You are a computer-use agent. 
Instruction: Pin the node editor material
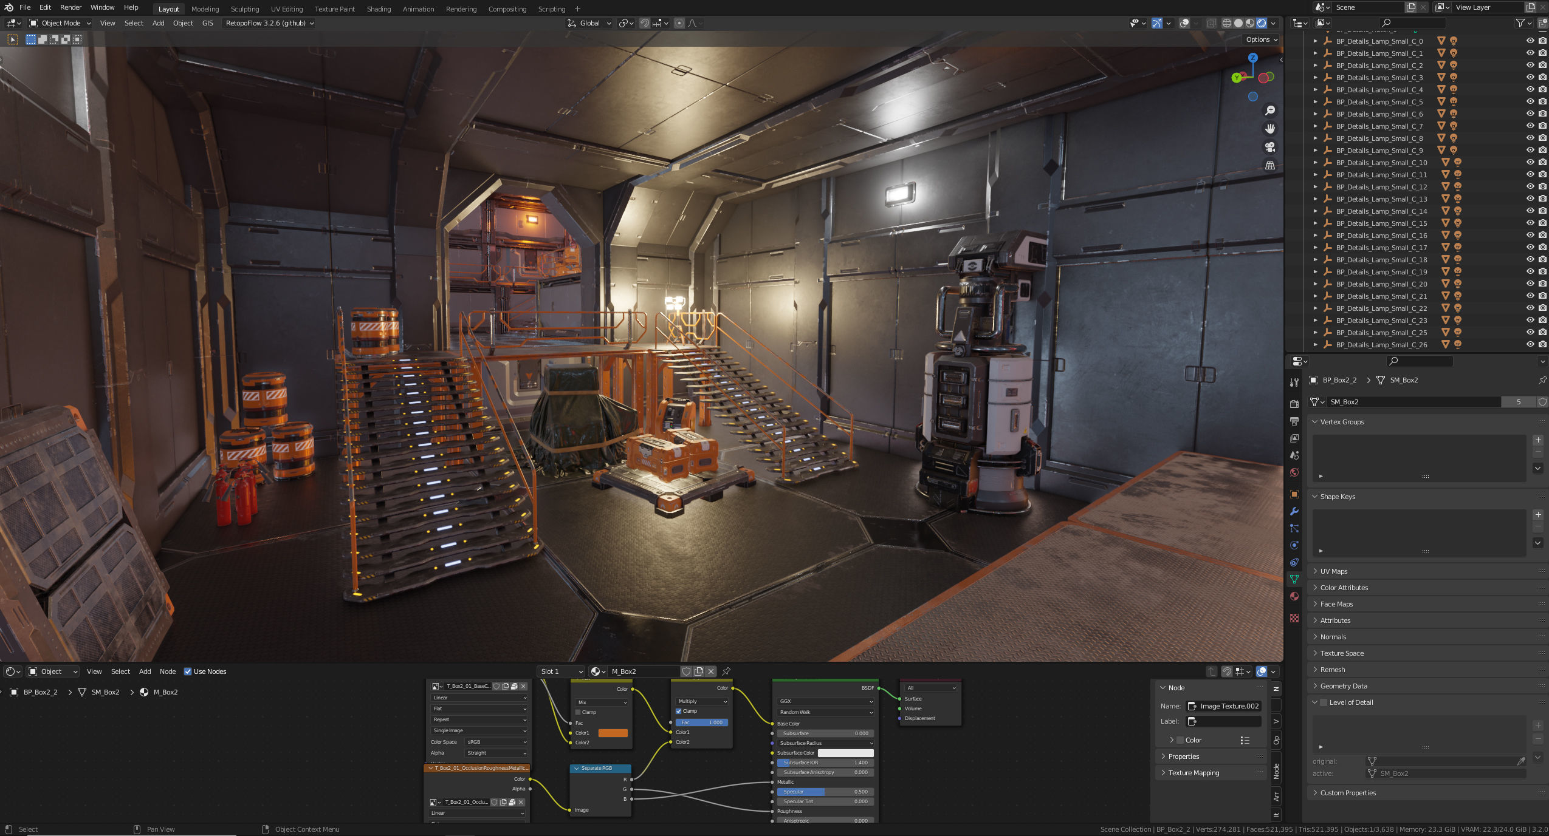point(726,671)
